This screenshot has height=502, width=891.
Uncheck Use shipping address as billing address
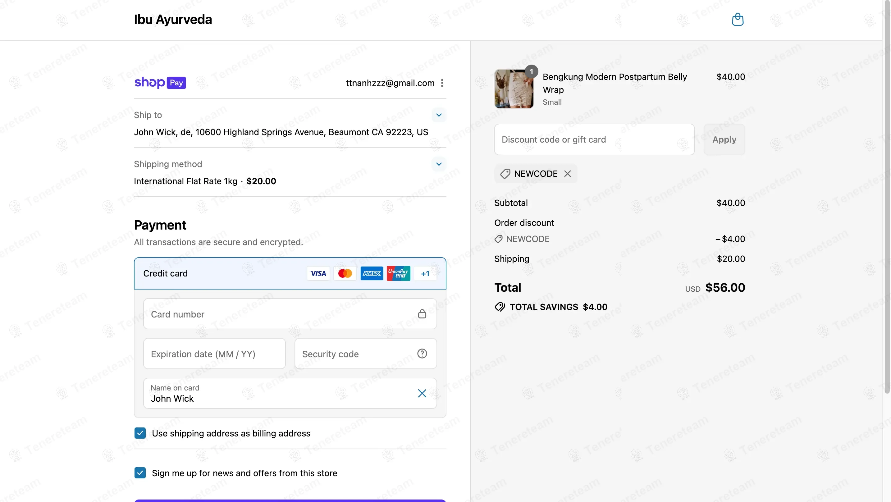point(140,433)
